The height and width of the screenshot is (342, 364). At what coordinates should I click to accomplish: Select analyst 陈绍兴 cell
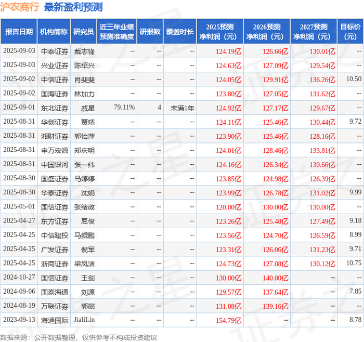84,65
